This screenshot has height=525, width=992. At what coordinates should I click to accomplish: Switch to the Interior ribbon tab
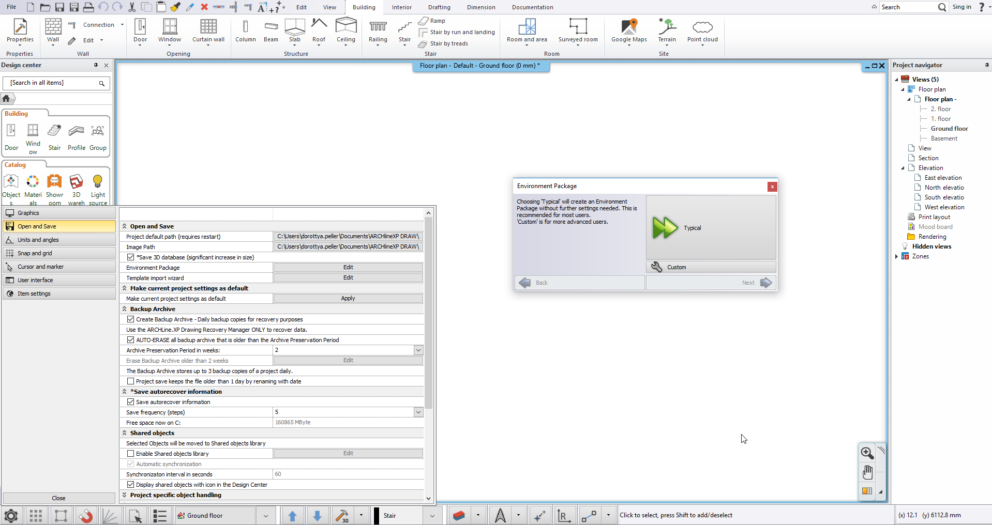401,7
